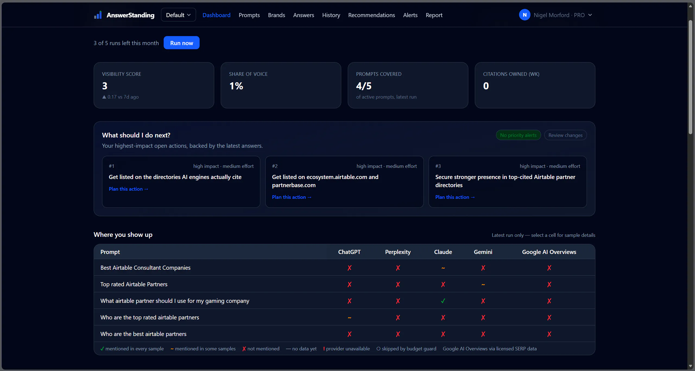Click the scrollbar down arrow
695x371 pixels.
coord(690,366)
